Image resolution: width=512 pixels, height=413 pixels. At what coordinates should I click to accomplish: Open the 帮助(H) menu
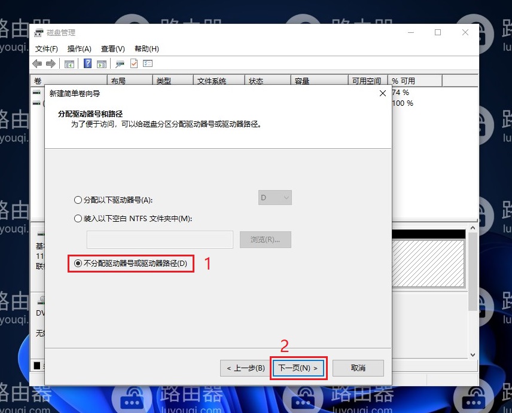click(147, 49)
